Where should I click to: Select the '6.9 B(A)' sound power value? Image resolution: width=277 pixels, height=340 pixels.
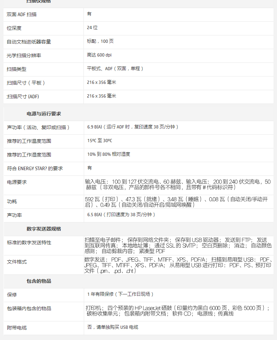coord(133,127)
